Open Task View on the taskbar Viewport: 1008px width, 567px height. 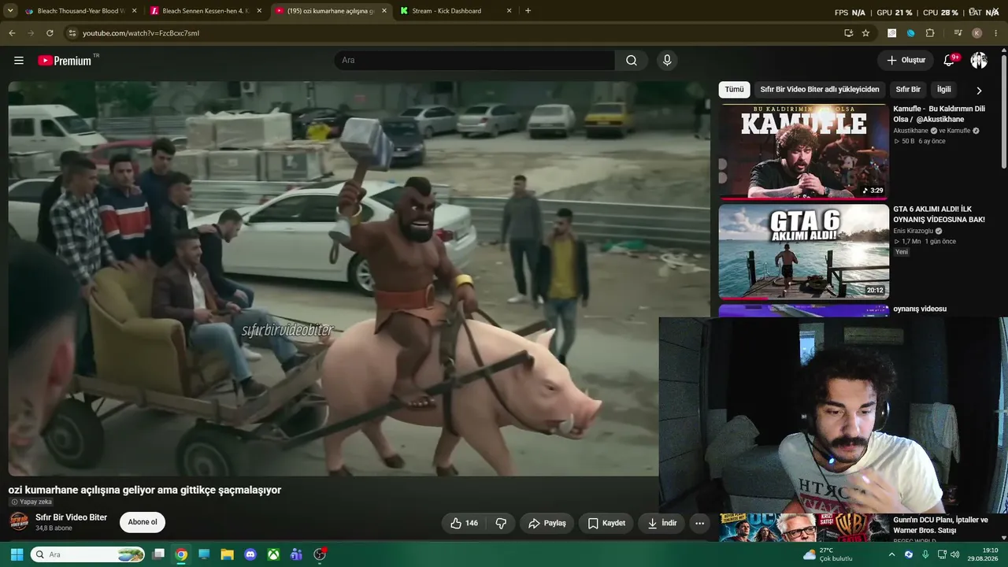point(158,554)
